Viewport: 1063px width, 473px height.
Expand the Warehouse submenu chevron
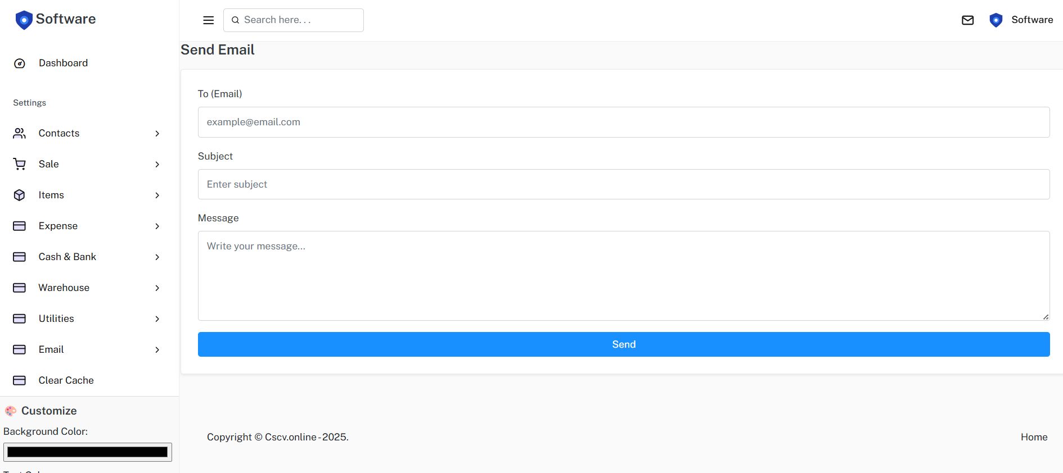(x=157, y=288)
